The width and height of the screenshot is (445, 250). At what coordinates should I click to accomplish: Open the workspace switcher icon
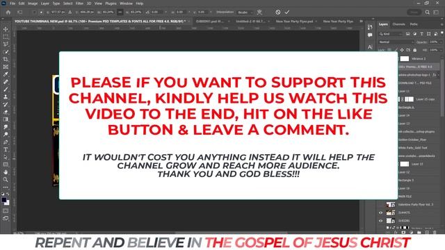436,12
